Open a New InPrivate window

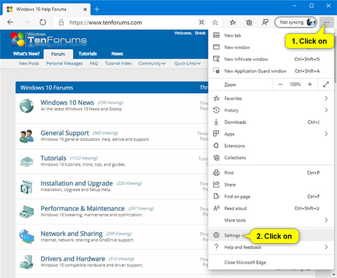[x=271, y=59]
